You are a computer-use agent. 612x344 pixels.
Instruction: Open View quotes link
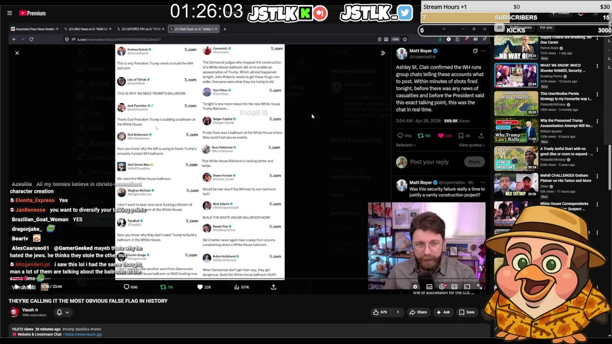(471, 145)
